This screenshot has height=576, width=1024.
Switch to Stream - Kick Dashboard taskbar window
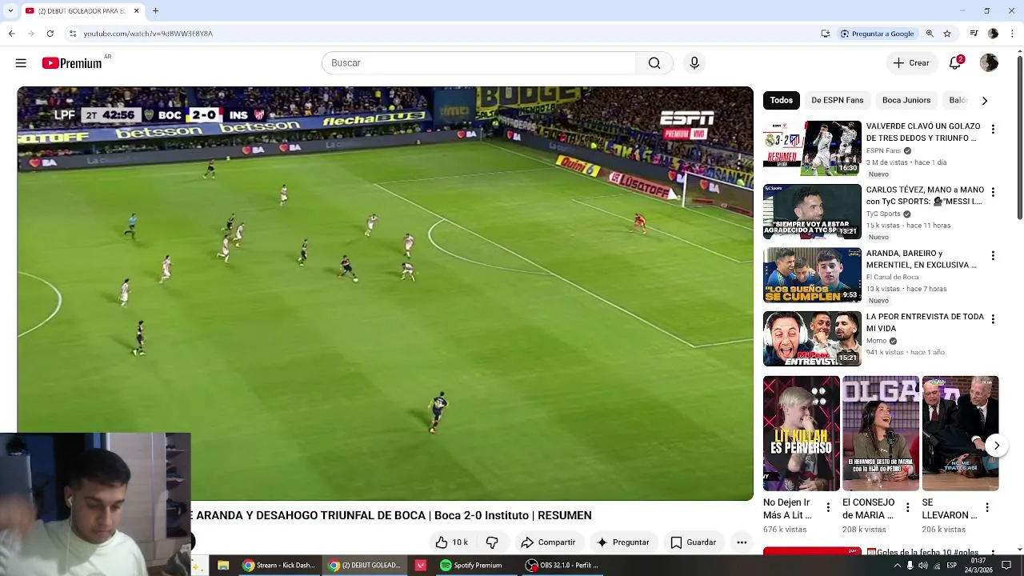tap(278, 566)
